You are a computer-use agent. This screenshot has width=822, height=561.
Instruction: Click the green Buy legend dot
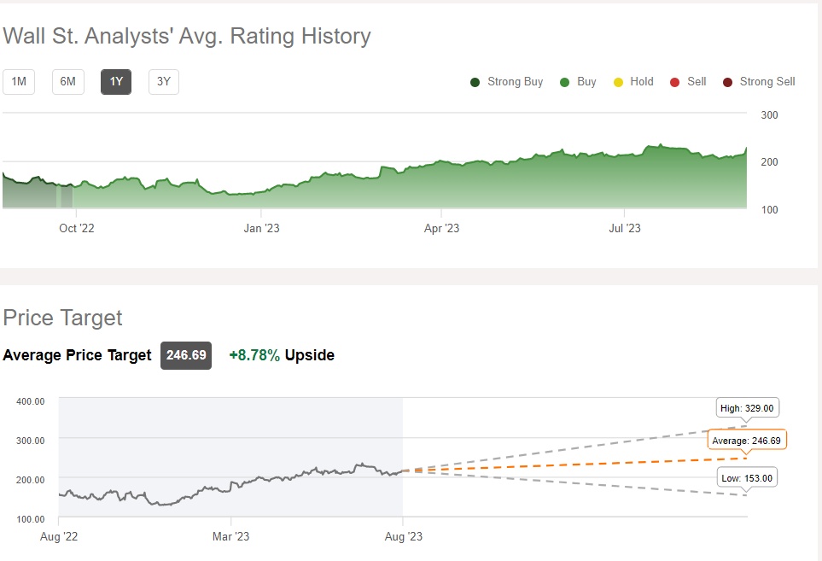[565, 82]
